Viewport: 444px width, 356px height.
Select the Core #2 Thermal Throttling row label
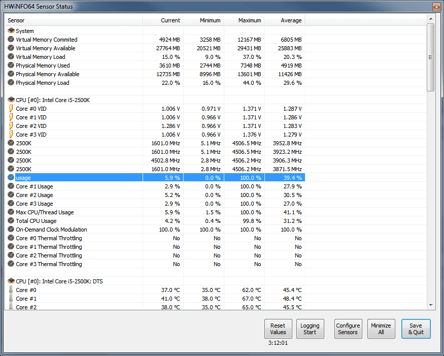pyautogui.click(x=49, y=255)
